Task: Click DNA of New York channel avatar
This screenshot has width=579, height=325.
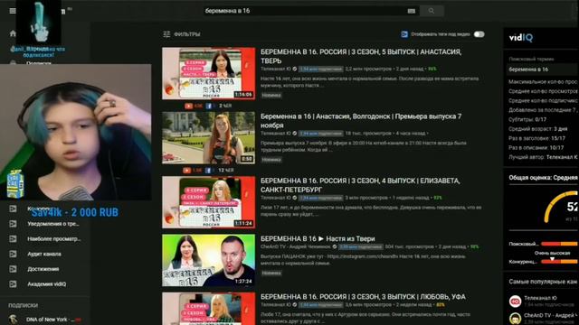Action: (13, 320)
